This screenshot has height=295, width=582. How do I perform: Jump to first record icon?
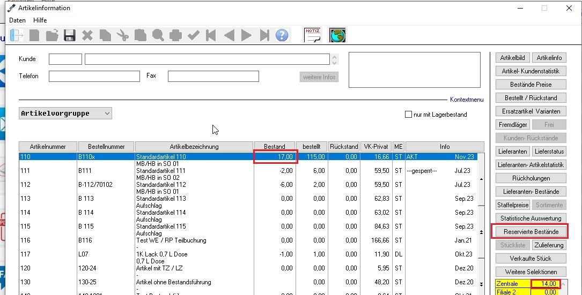coord(211,35)
